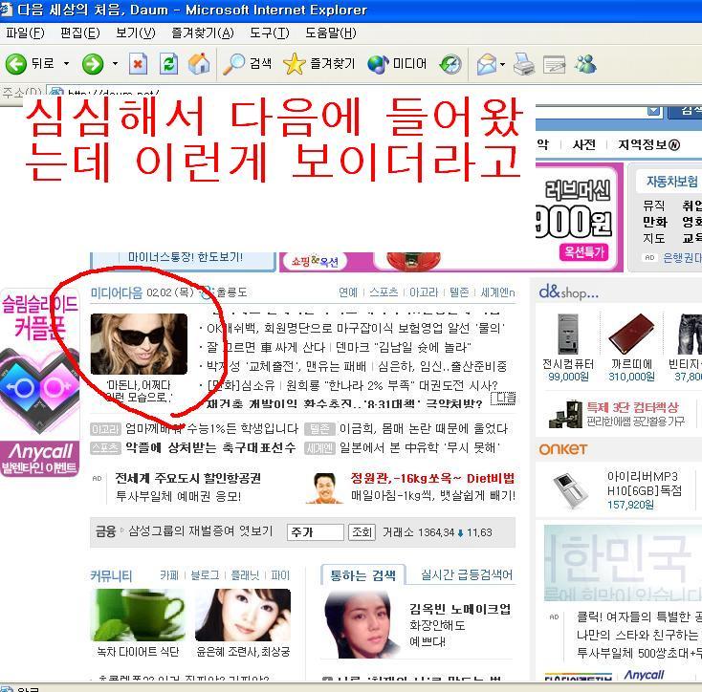This screenshot has height=692, width=702.
Task: Open the 카페 link under 커뮤니티
Action: [168, 575]
